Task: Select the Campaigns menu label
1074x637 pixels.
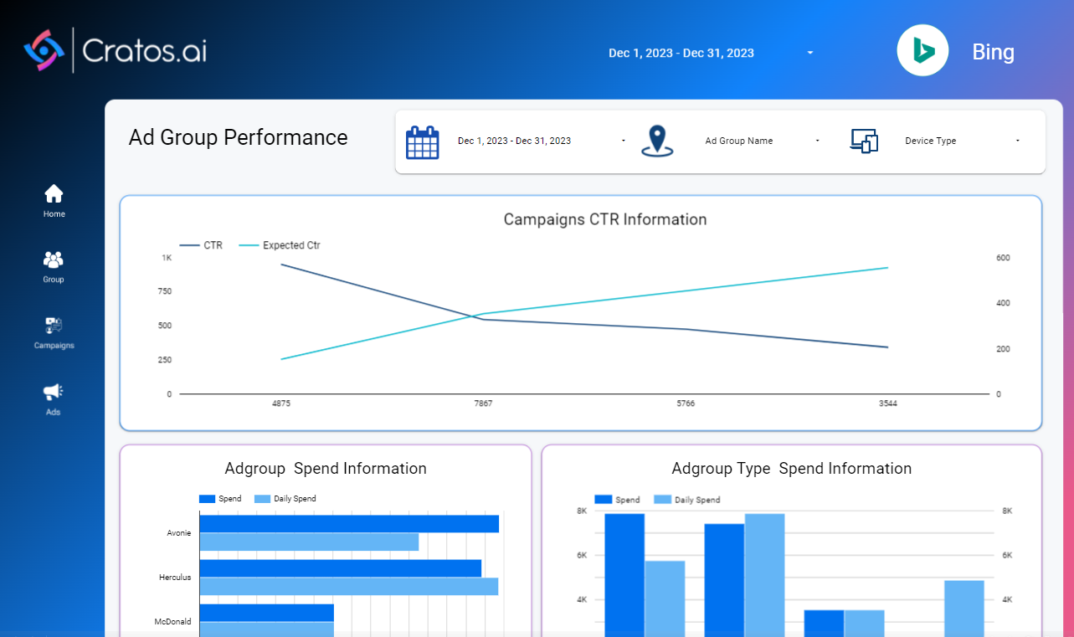Action: [54, 346]
